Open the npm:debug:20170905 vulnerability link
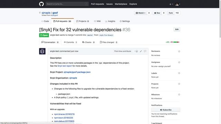Viewport: 221px width, 124px height. tap(64, 121)
